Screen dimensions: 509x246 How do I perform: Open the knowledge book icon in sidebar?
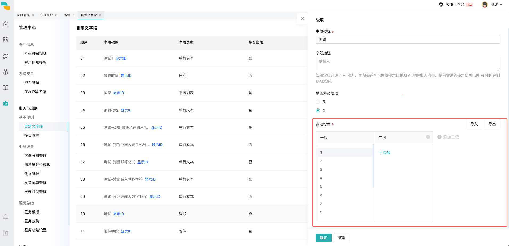click(x=6, y=88)
